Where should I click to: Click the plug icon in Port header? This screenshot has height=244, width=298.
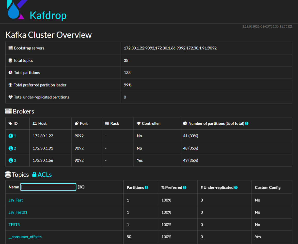click(x=76, y=123)
